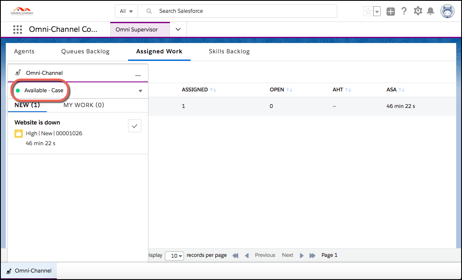Go to the first page arrow
Screen dimensions: 462x280
(x=235, y=255)
